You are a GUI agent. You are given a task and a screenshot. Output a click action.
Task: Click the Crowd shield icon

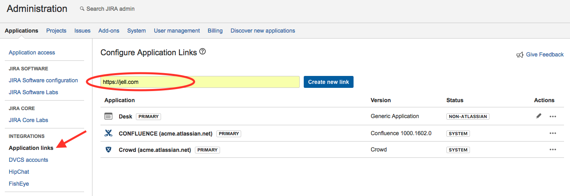(108, 150)
